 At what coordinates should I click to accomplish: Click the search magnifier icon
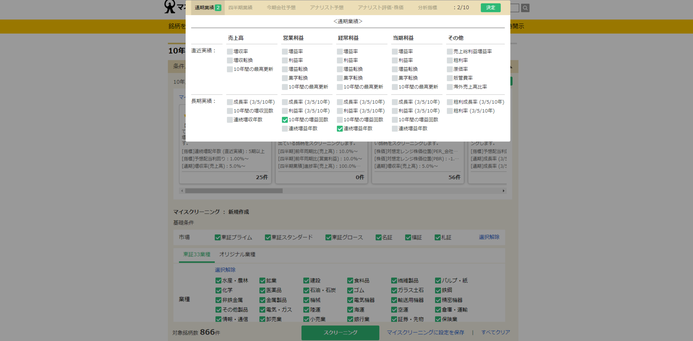(525, 8)
